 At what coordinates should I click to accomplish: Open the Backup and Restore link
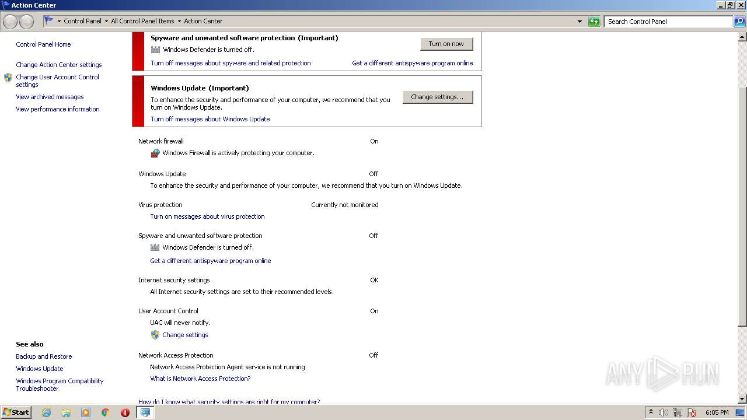coord(44,356)
